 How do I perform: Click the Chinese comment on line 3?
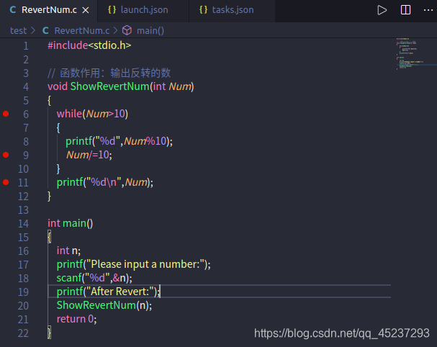[109, 73]
